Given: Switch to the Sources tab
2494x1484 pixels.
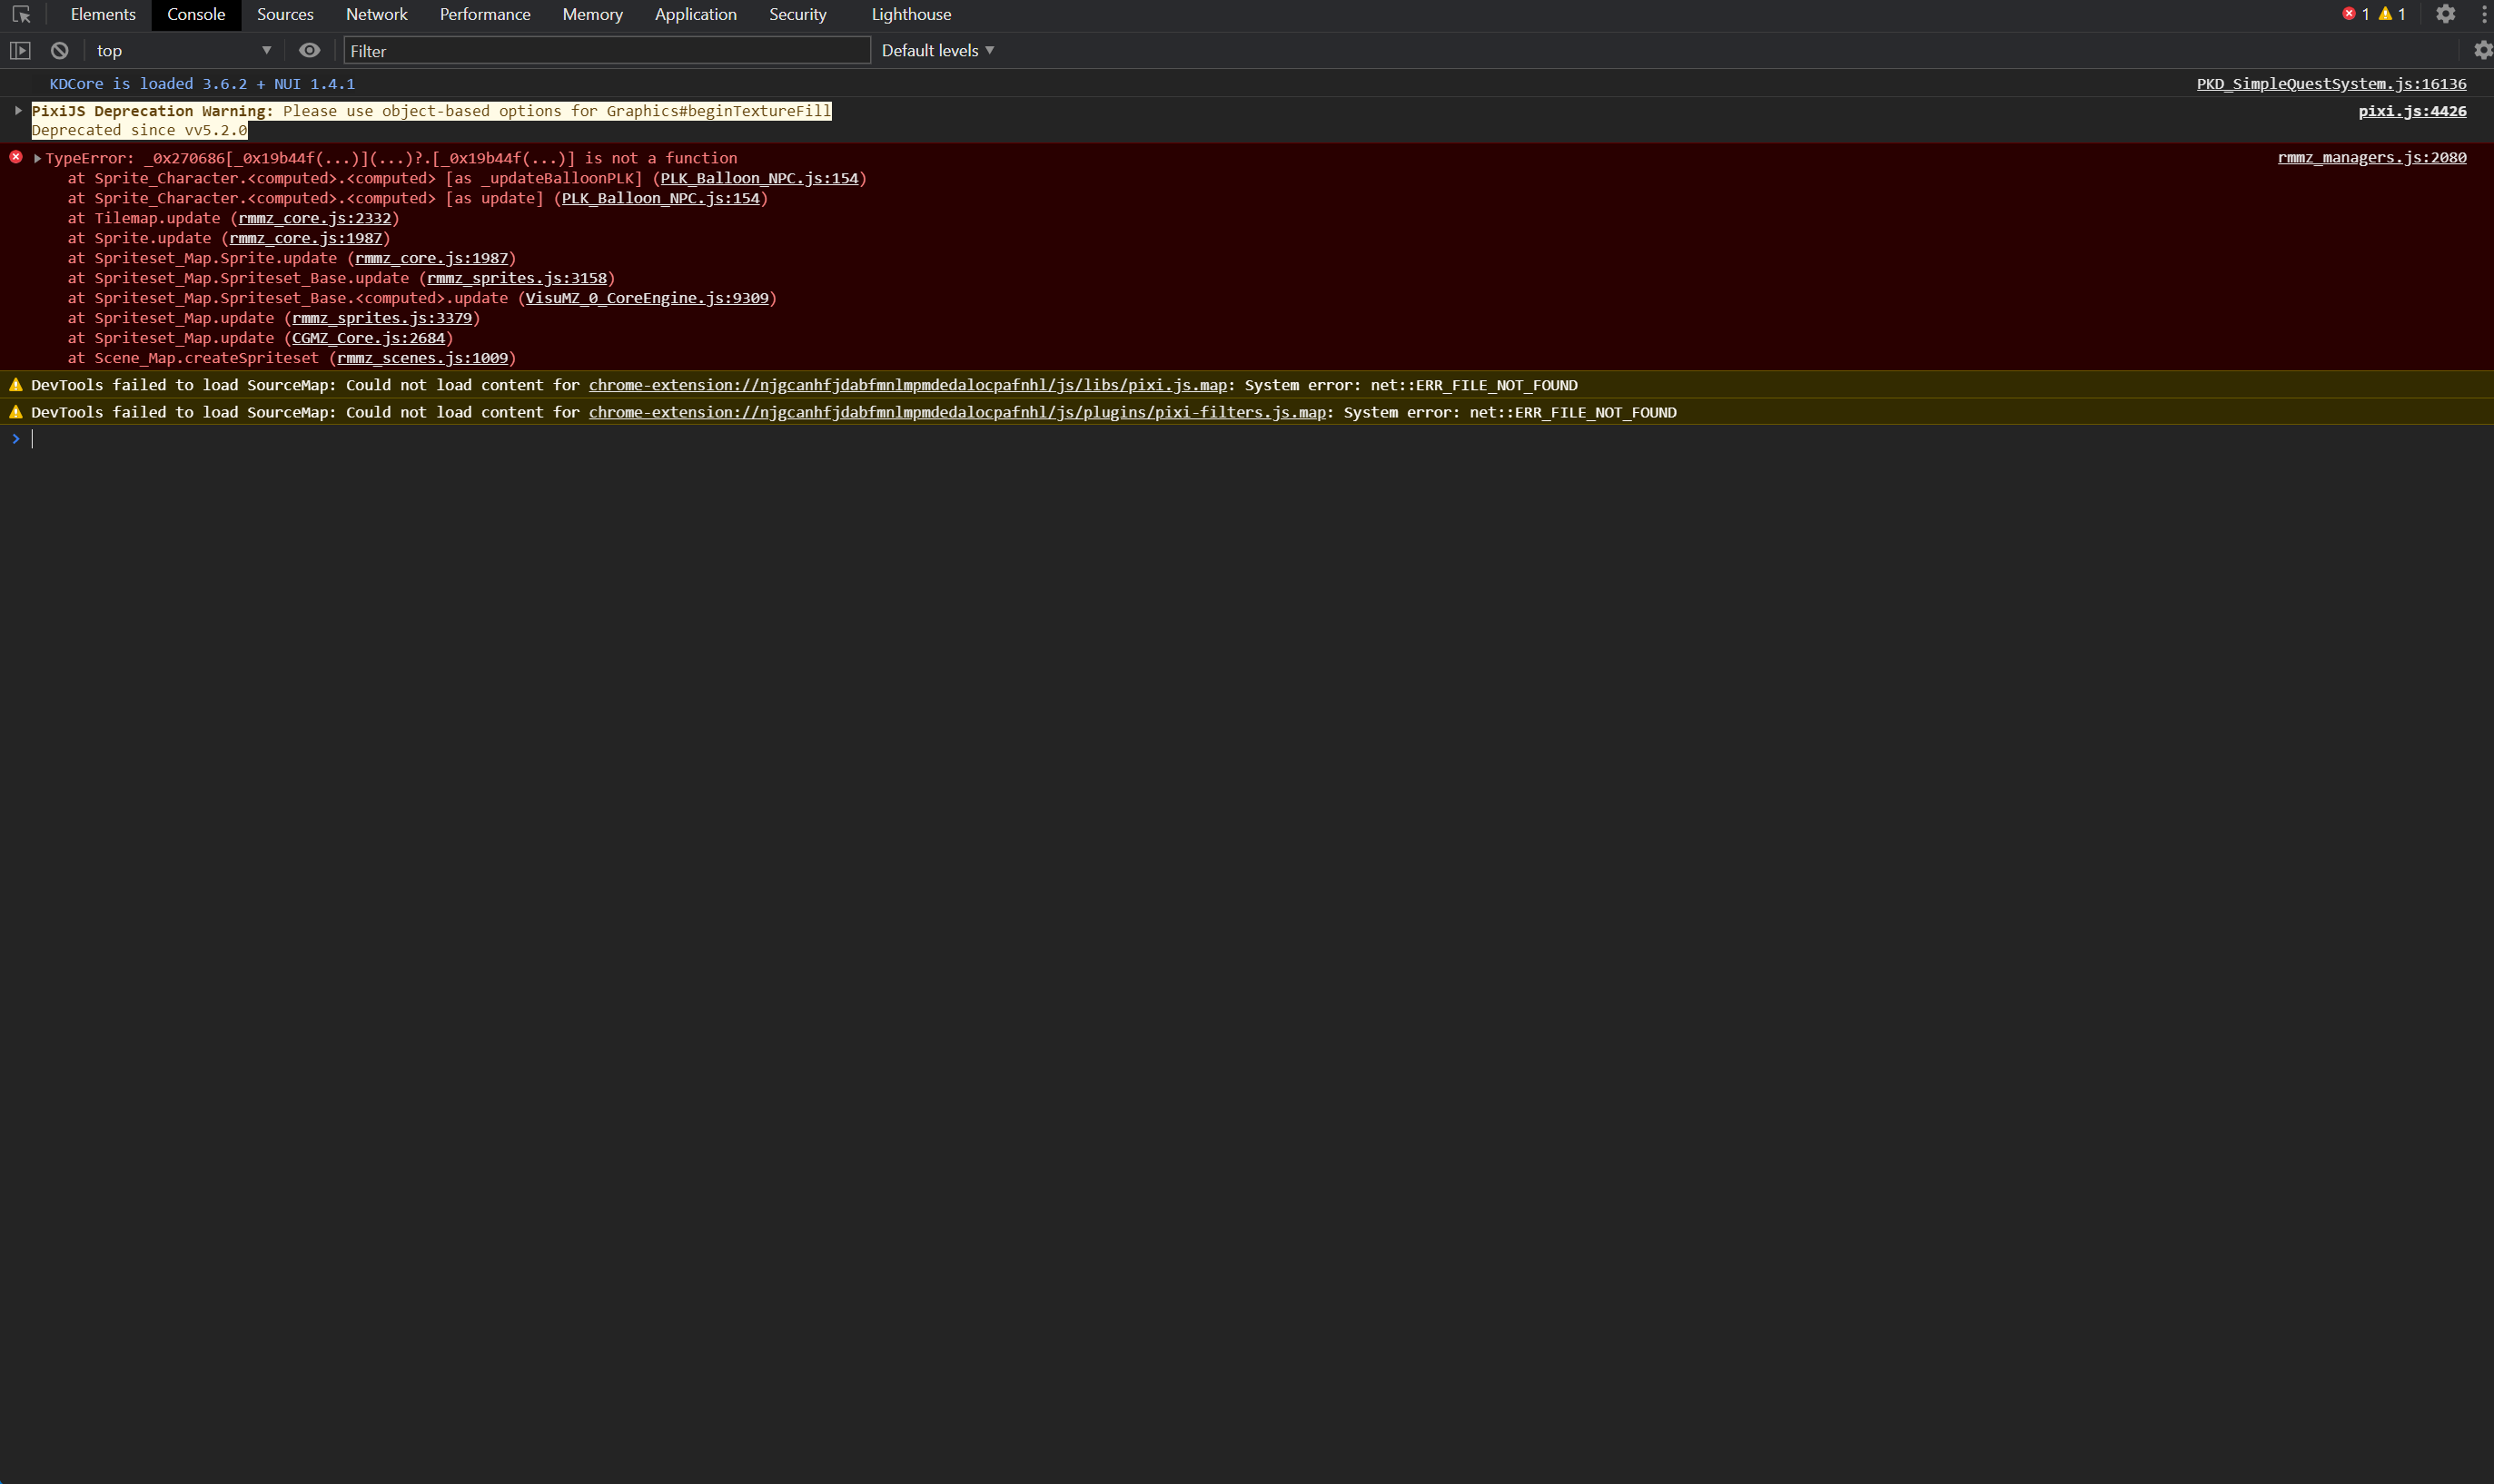Looking at the screenshot, I should (285, 14).
